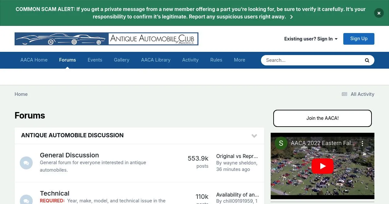Open the Availability of an... latest post
This screenshot has height=204, width=389.
tap(238, 195)
